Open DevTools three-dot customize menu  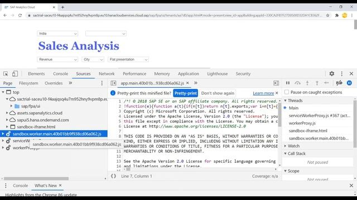tap(341, 73)
